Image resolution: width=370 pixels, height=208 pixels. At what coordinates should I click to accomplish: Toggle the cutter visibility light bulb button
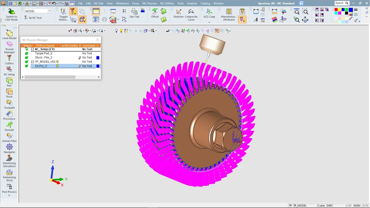point(73,12)
